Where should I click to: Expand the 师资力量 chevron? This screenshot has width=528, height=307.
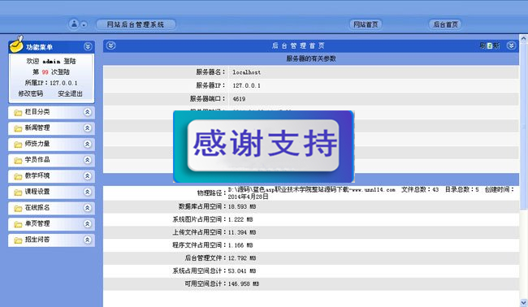coord(87,144)
